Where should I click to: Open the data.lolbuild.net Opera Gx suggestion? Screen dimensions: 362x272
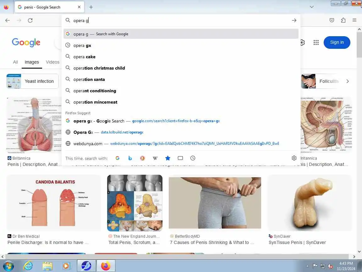click(x=181, y=132)
